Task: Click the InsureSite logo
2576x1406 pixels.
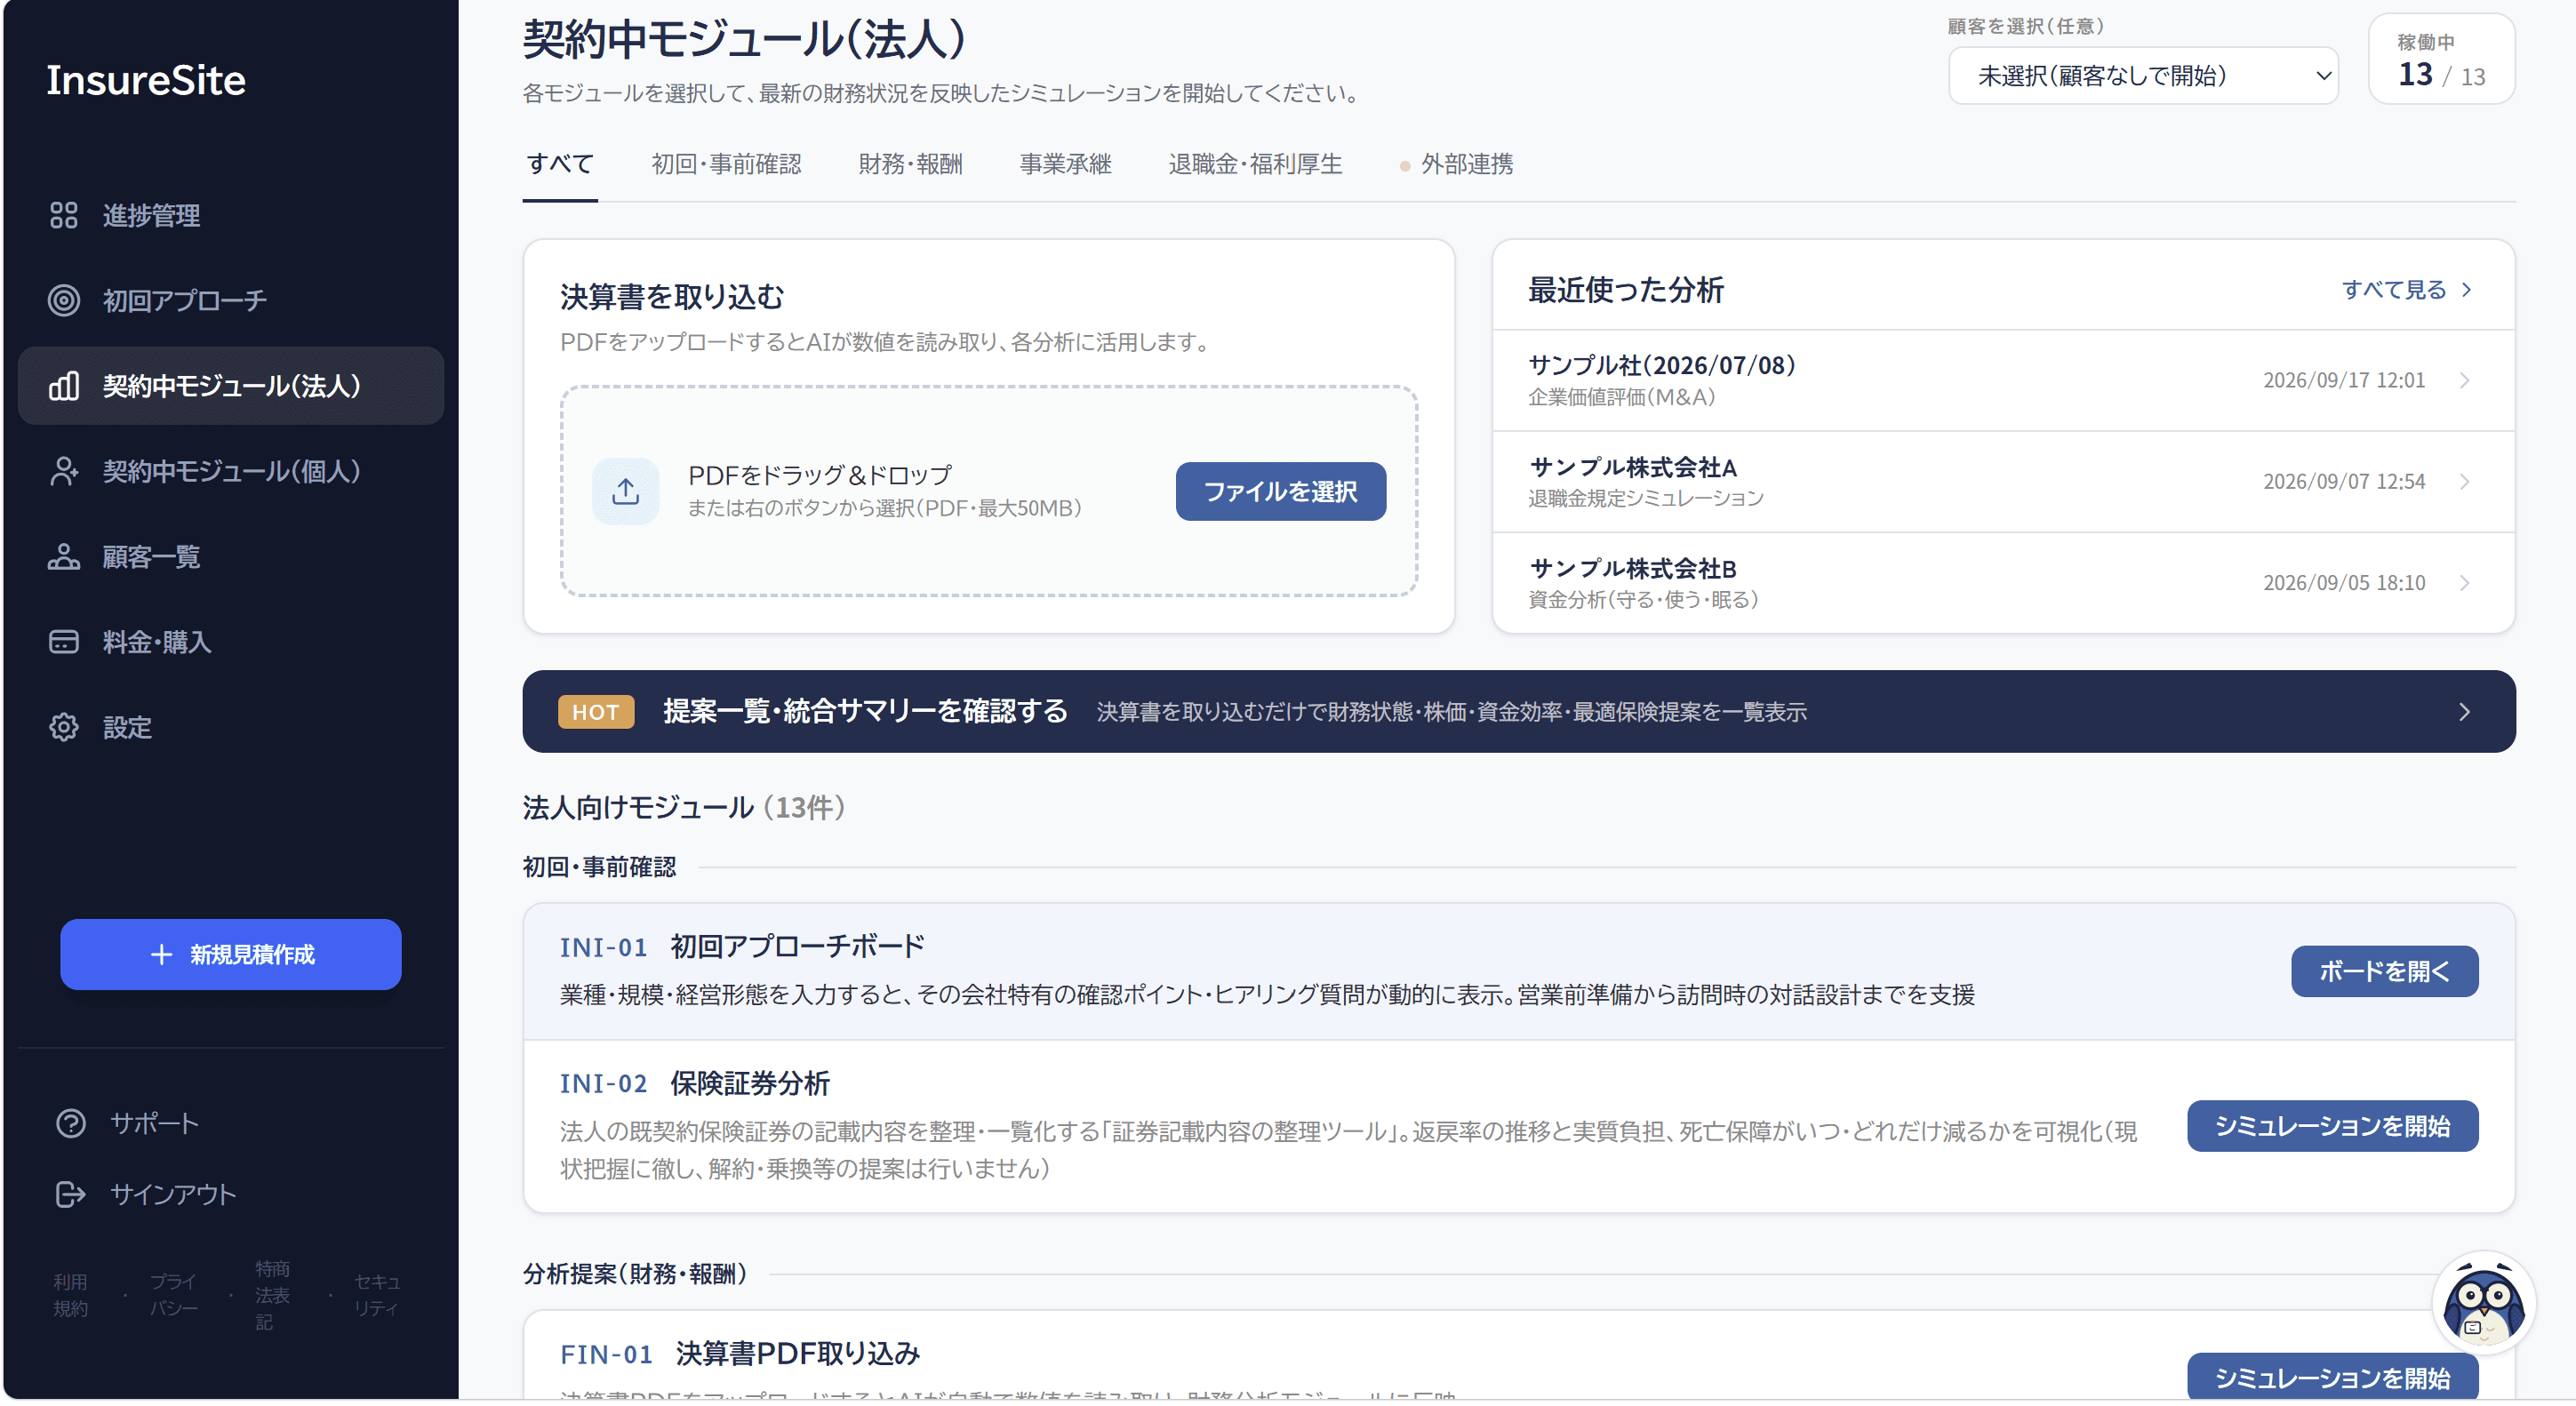Action: point(146,80)
